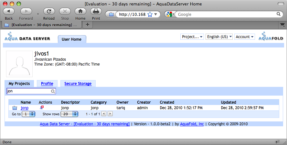The image size is (287, 145).
Task: Click creator cell admin
Action: pos(143,108)
